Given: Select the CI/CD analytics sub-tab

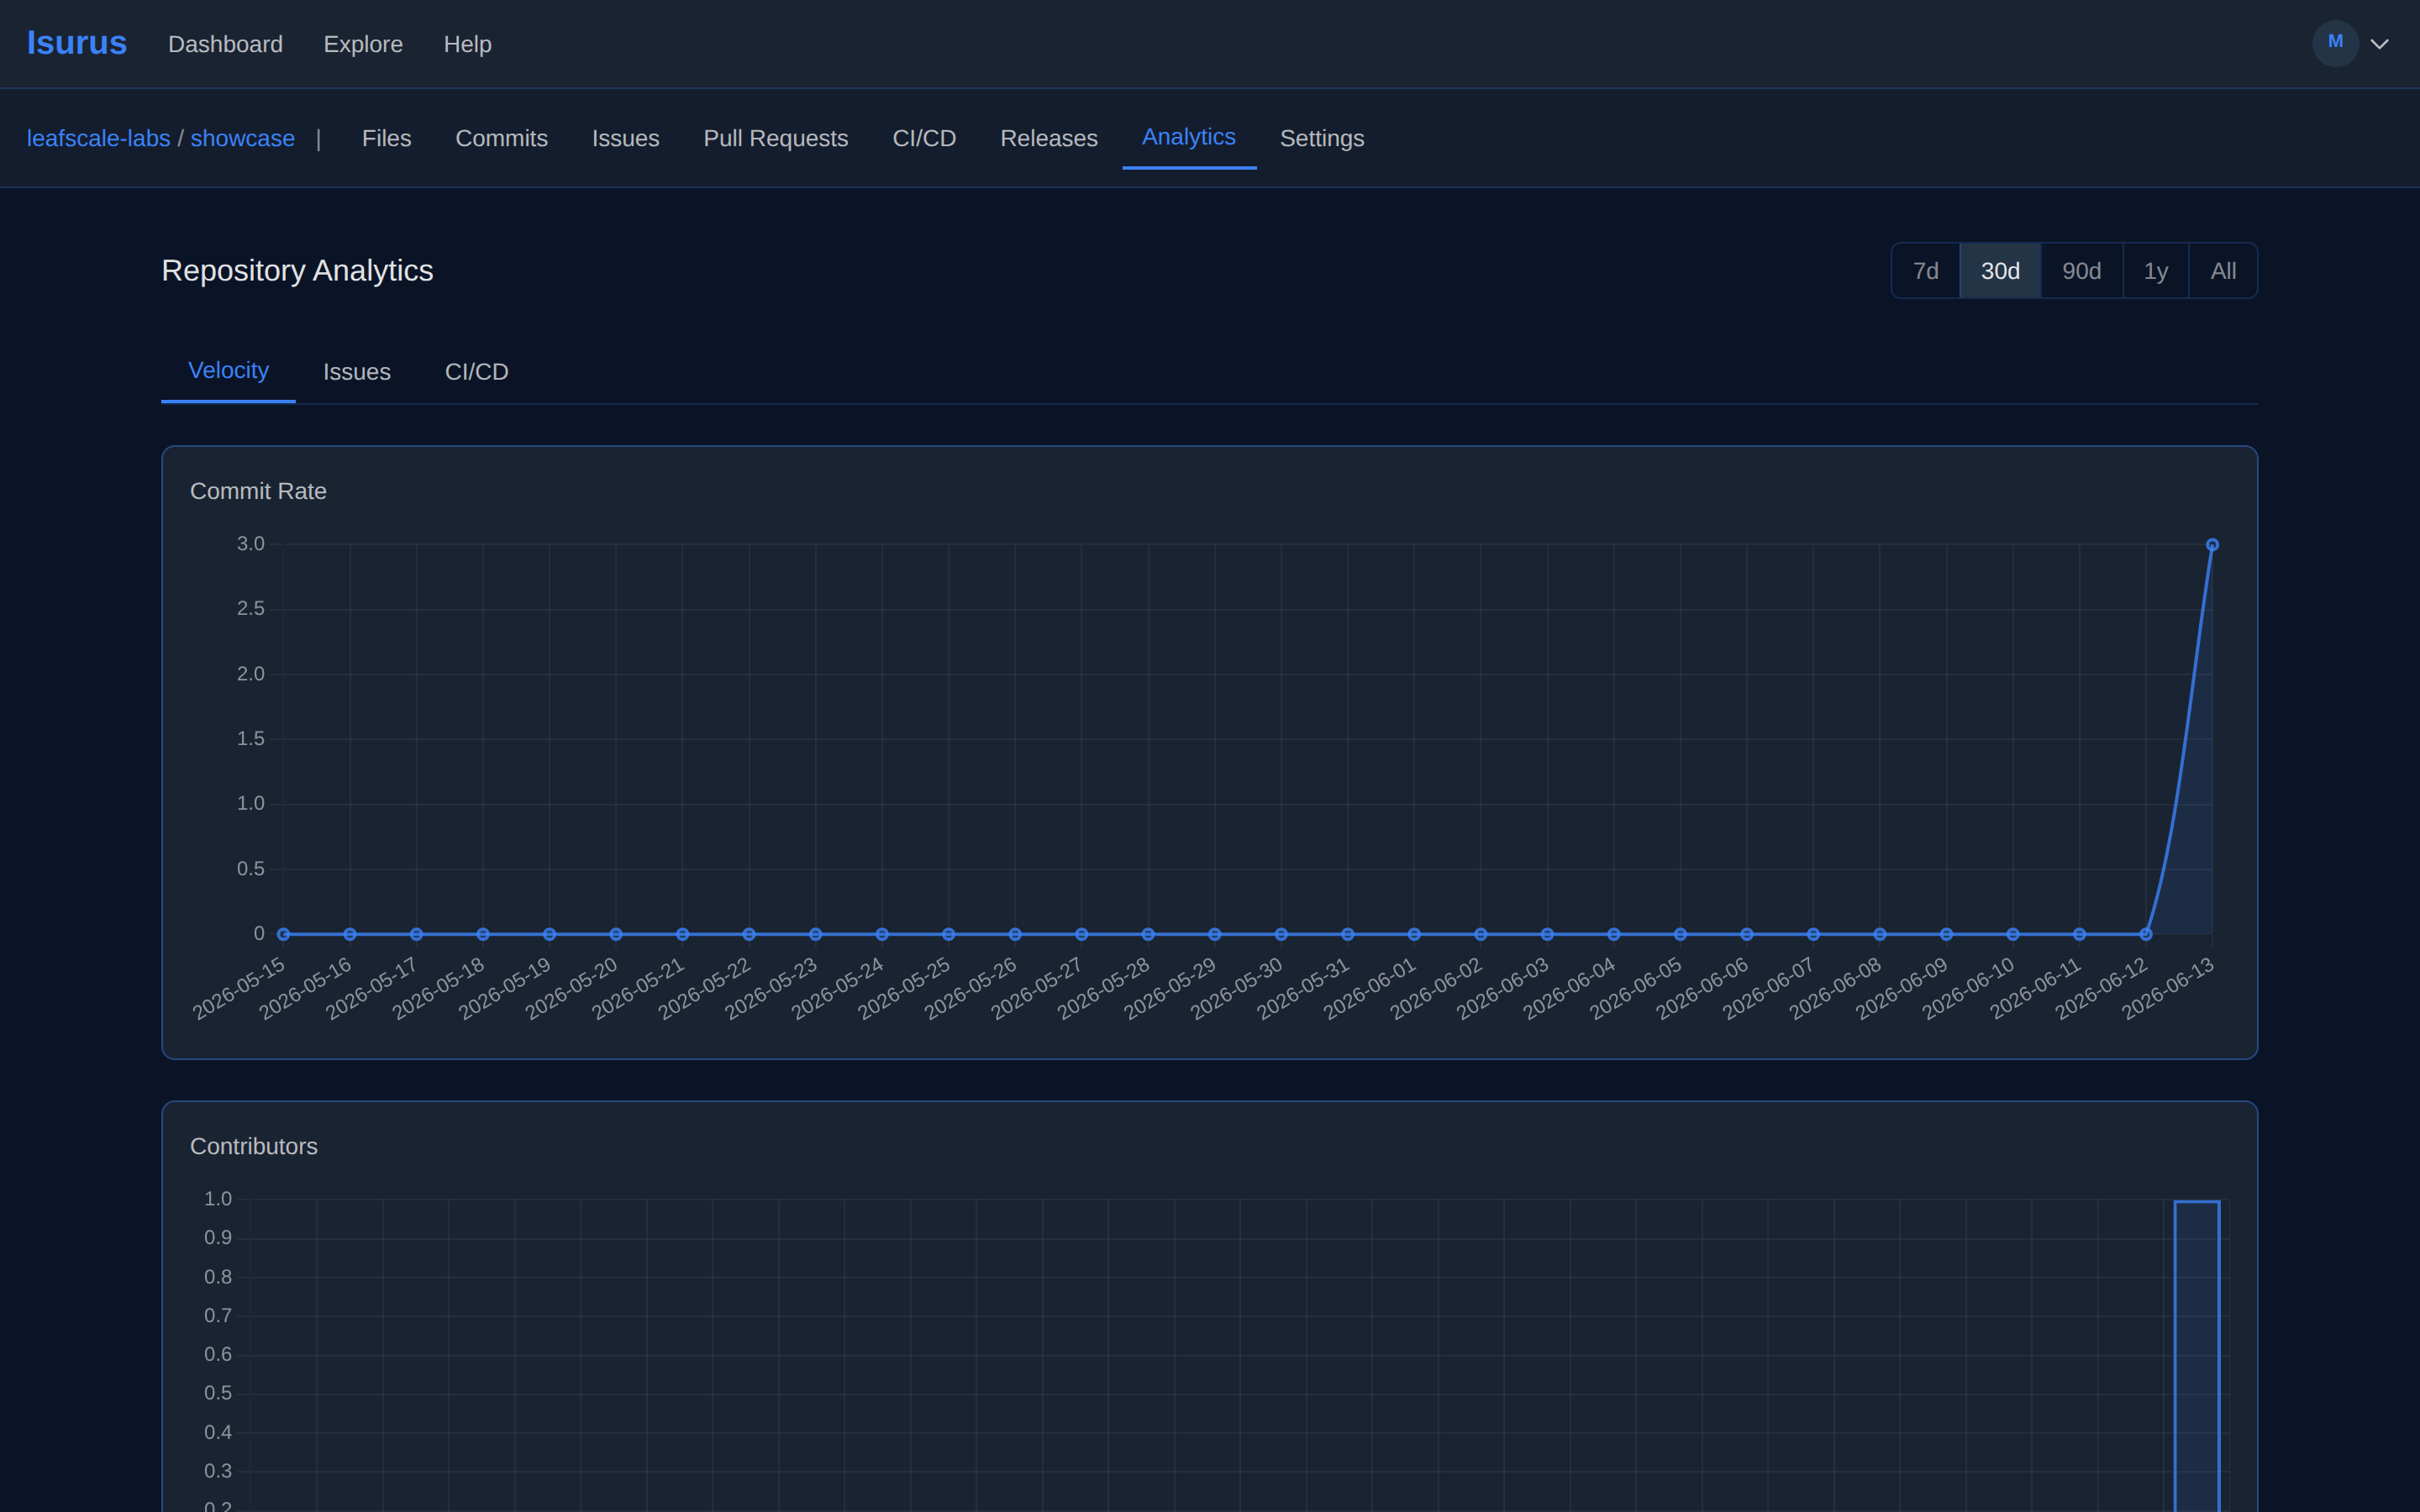Looking at the screenshot, I should [476, 372].
